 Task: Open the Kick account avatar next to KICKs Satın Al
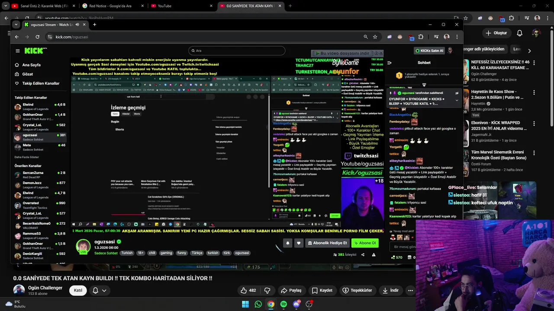(450, 51)
